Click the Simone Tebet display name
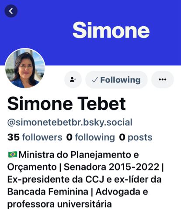Viewport: 181px width, 215px height. tap(66, 103)
